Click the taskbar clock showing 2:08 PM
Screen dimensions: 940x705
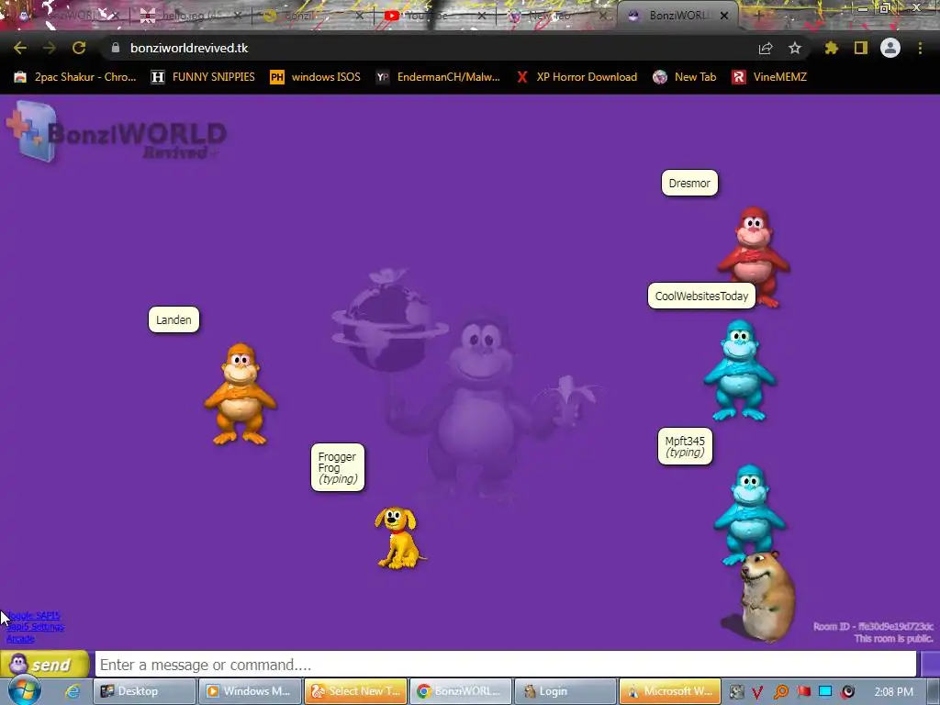pyautogui.click(x=894, y=692)
